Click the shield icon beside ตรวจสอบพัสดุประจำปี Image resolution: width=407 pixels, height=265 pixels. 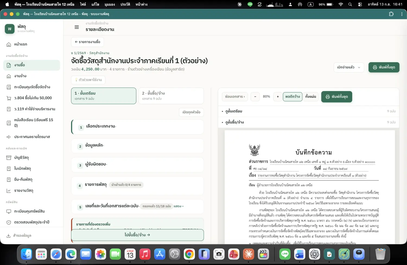click(x=9, y=222)
